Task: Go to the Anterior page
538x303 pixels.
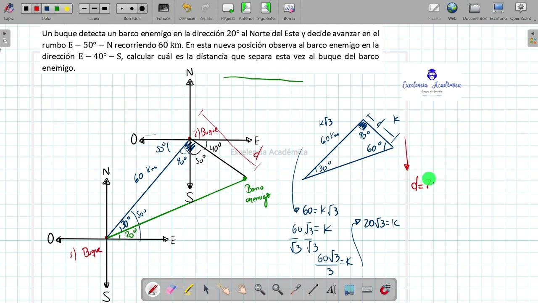Action: click(x=246, y=11)
